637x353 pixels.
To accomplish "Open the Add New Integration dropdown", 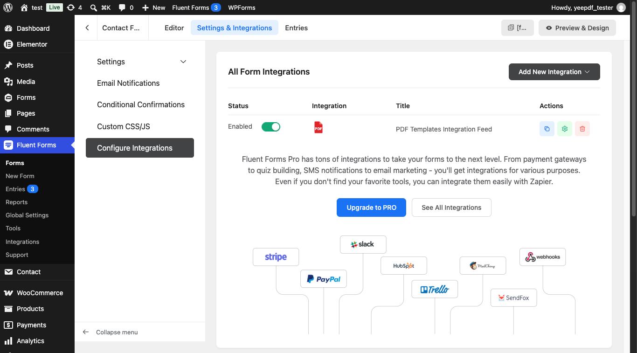I will pos(554,72).
